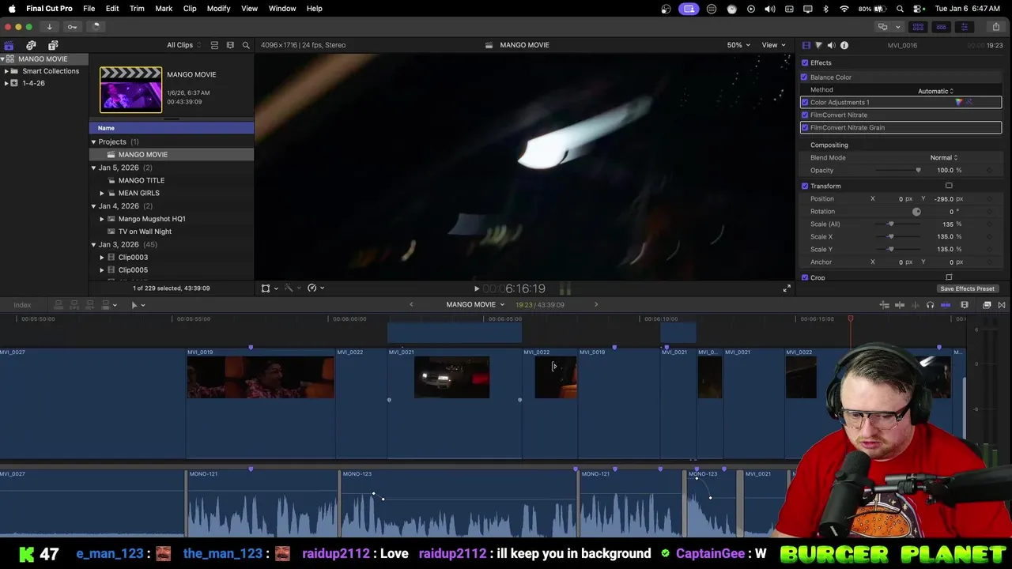Adjust the Scale X slider
Screen dimensions: 1012x569
click(x=890, y=237)
